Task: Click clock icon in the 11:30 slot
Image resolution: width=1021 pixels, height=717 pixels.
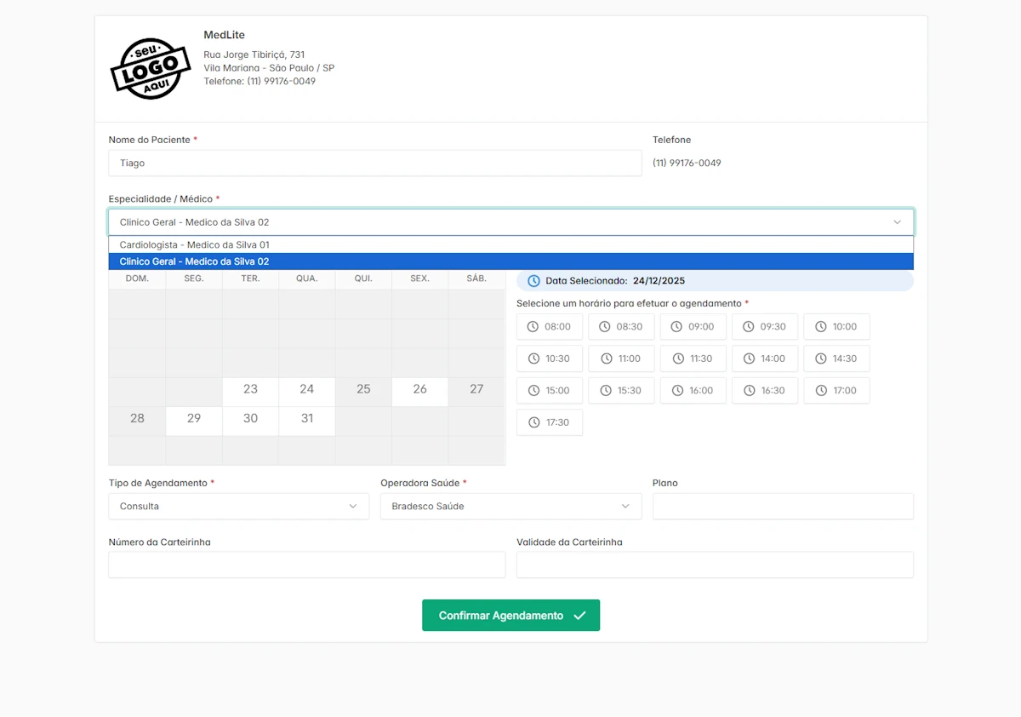Action: click(x=677, y=358)
